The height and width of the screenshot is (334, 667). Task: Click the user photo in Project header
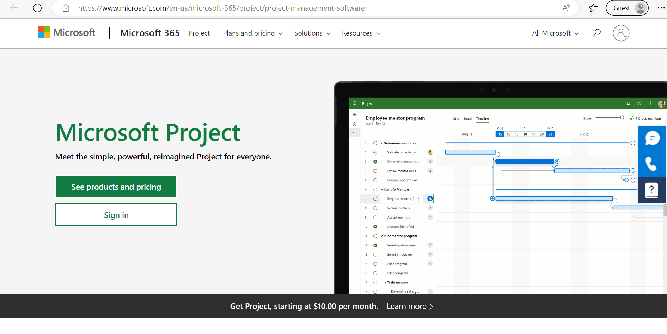(x=662, y=103)
